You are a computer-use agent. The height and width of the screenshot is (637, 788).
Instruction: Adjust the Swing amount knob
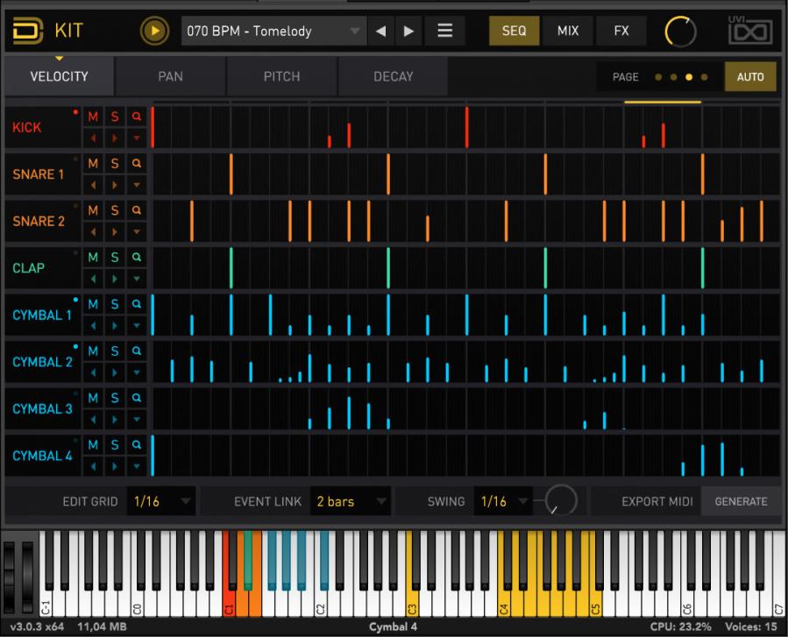point(560,501)
